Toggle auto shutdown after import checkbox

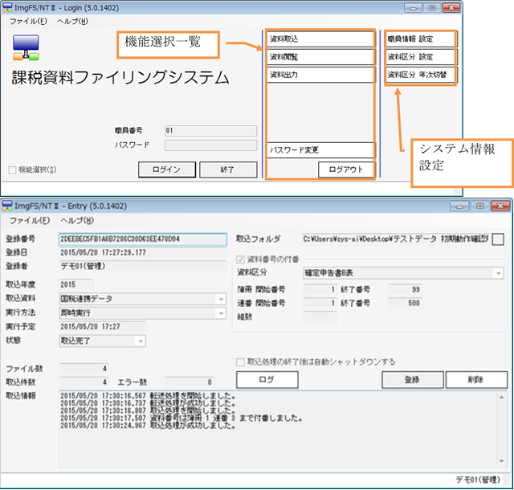(240, 362)
